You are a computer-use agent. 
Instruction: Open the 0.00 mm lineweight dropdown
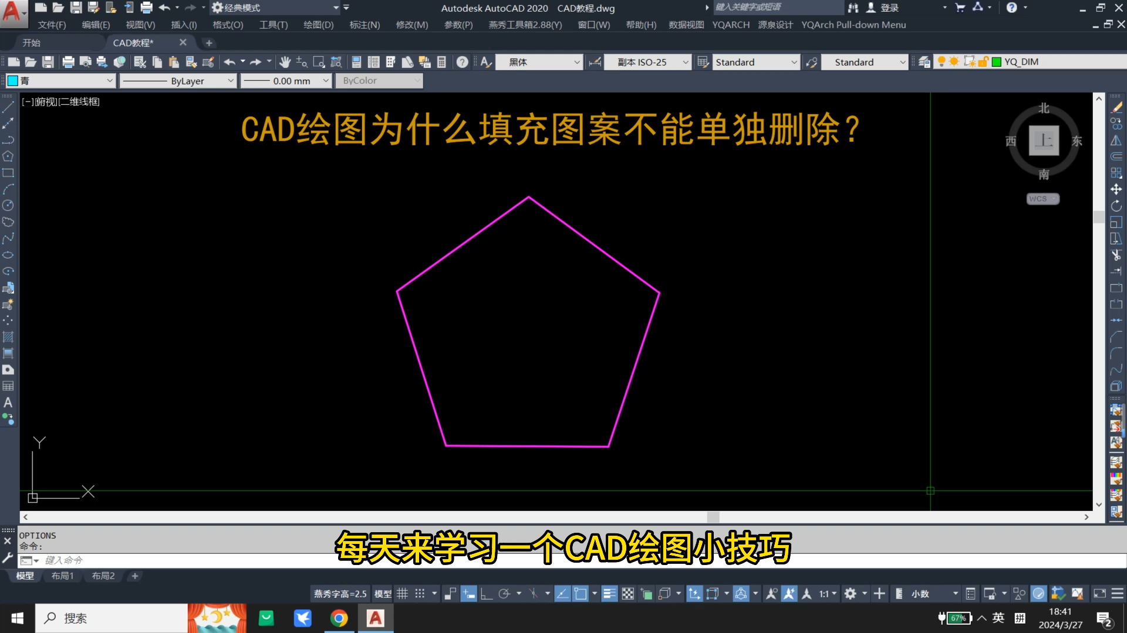coord(326,81)
